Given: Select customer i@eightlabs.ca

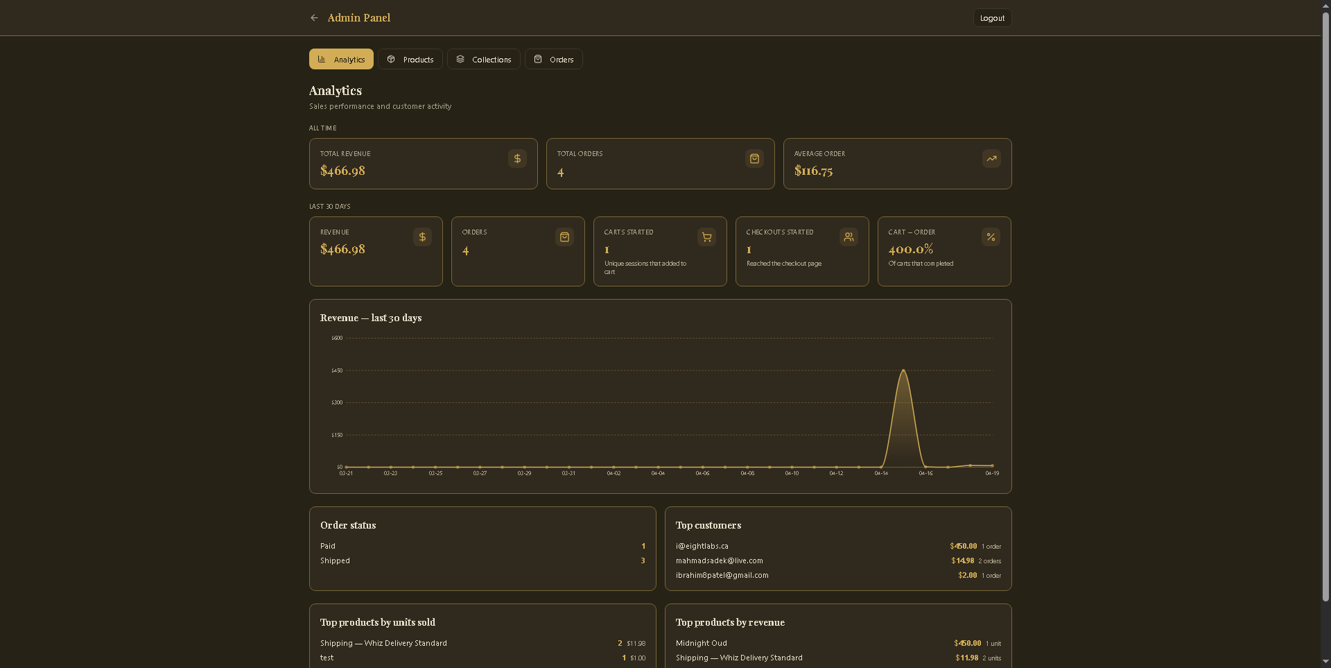Looking at the screenshot, I should 702,546.
